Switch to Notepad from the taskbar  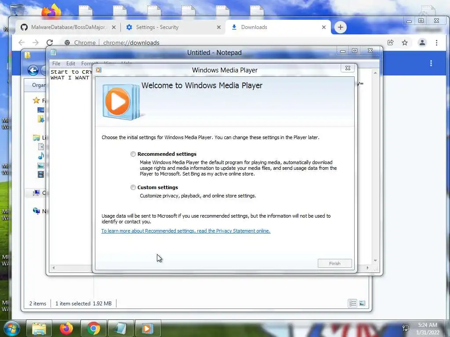(121, 328)
